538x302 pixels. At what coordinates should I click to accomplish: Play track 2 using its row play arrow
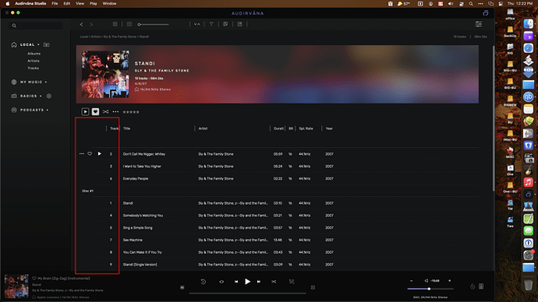pos(100,154)
